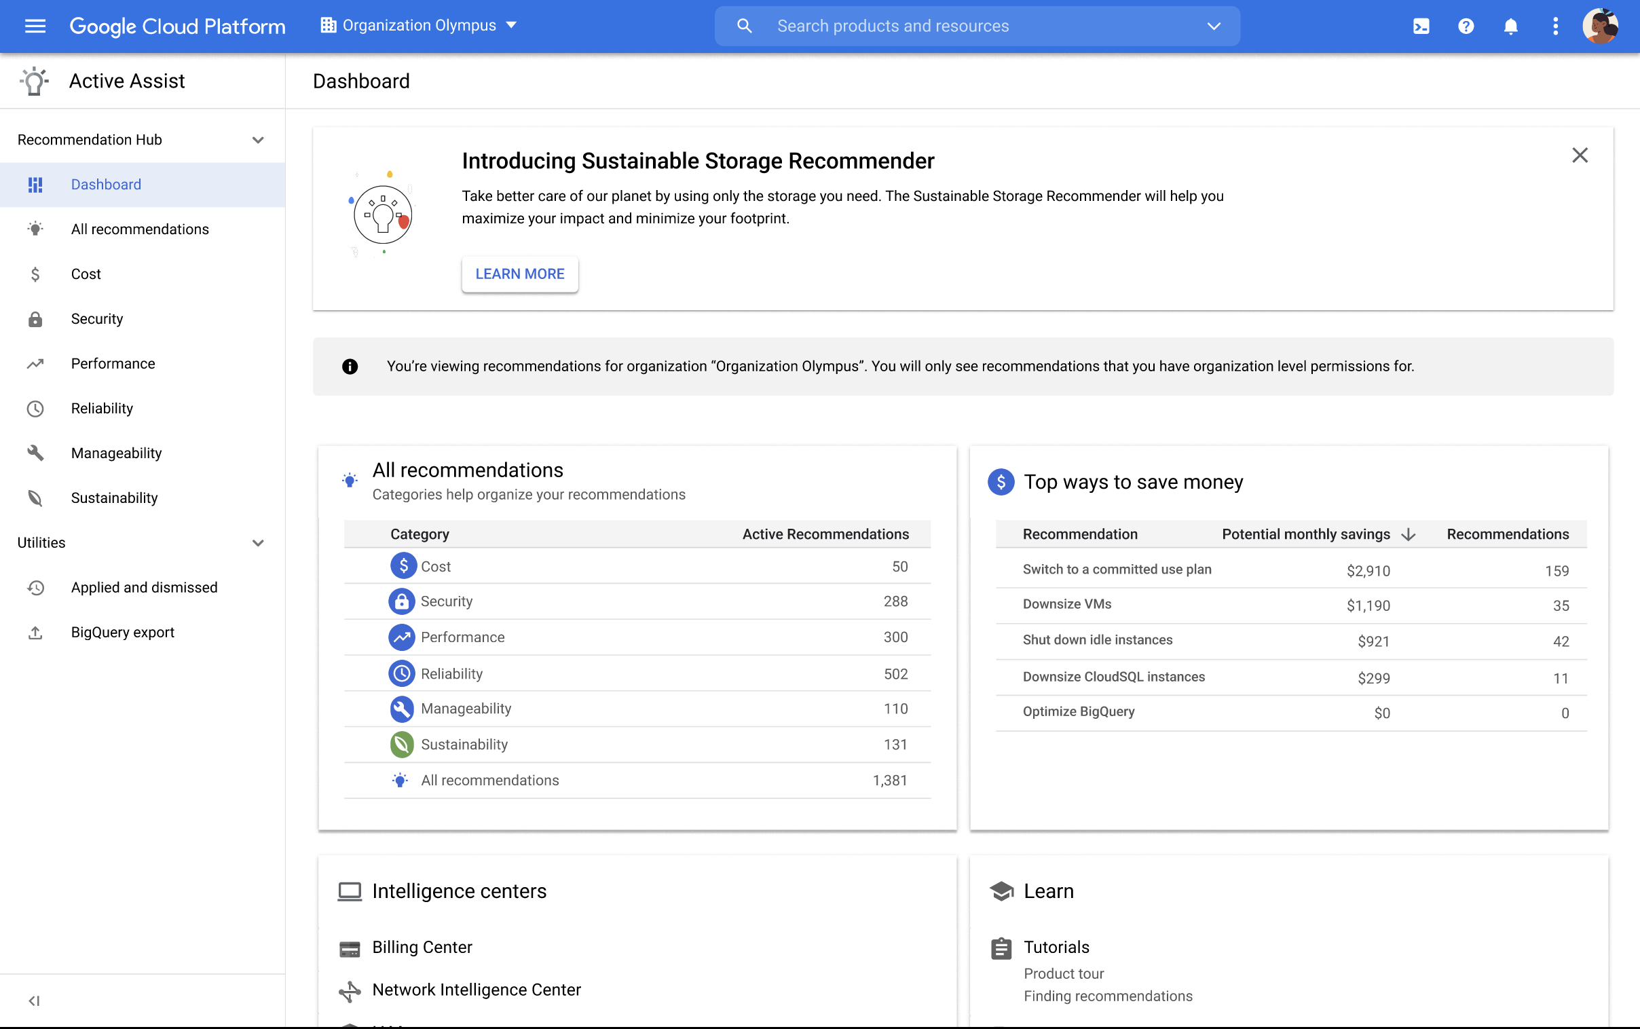Image resolution: width=1640 pixels, height=1029 pixels.
Task: Click the Top ways to save money dollar icon
Action: [x=999, y=481]
